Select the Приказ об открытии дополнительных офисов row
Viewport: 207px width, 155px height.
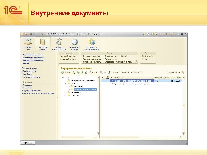141,81
